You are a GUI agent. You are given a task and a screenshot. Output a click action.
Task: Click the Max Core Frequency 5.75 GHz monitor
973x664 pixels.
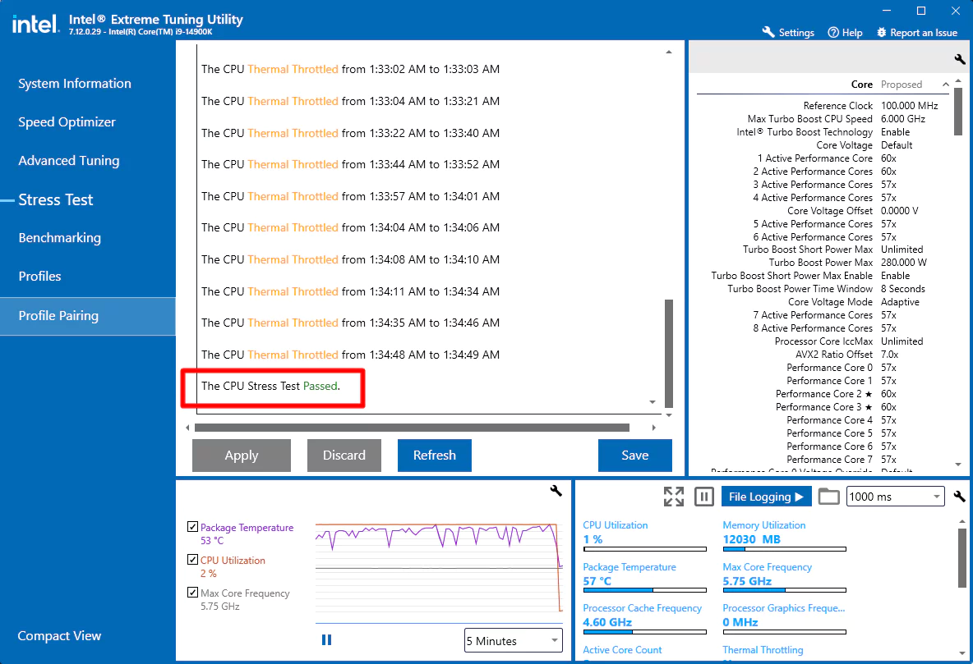click(x=784, y=579)
